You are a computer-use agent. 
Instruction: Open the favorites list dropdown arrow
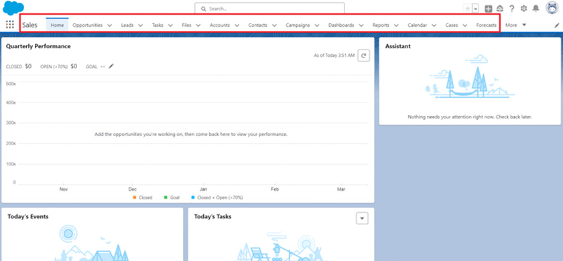point(476,9)
